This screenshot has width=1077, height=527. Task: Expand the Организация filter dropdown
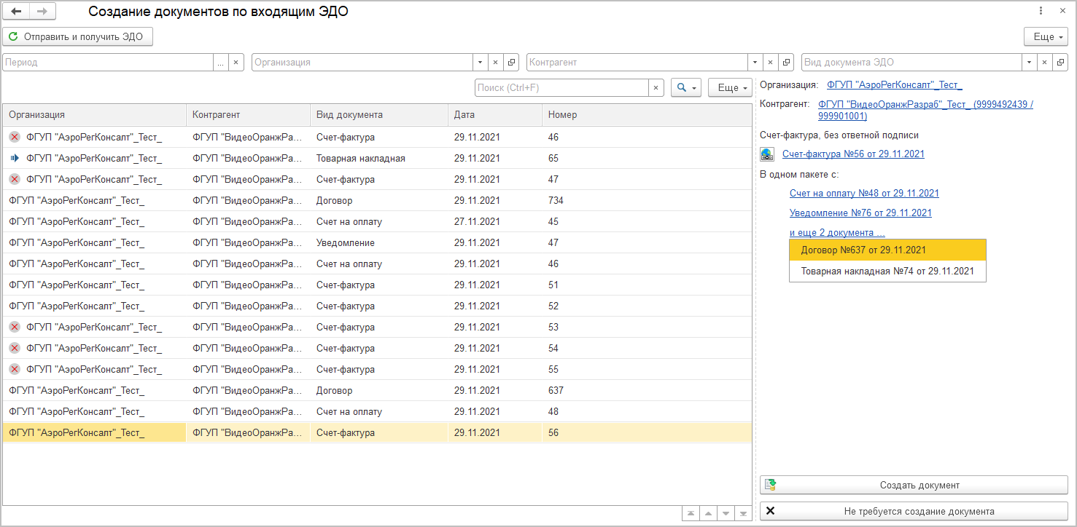pyautogui.click(x=480, y=63)
